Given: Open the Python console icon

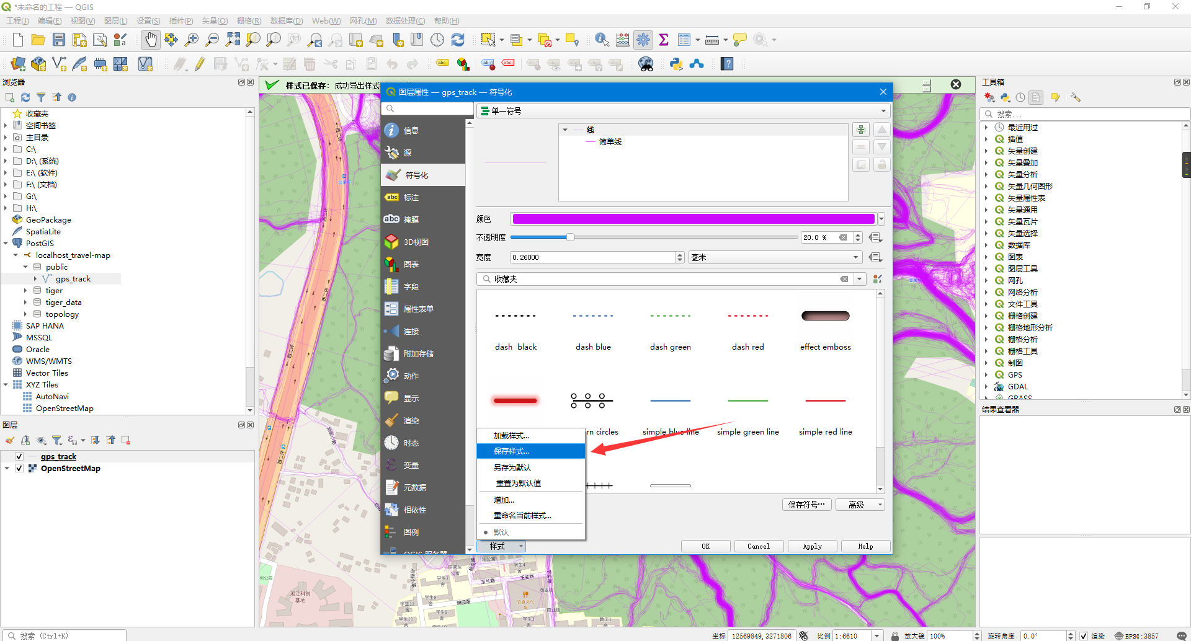Looking at the screenshot, I should [676, 64].
